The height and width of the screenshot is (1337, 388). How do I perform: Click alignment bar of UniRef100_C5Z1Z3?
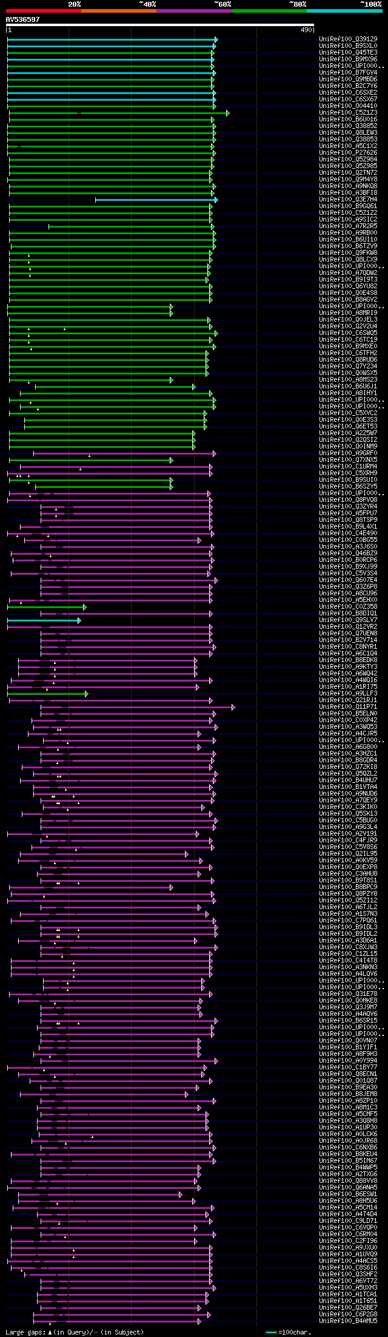(x=119, y=113)
